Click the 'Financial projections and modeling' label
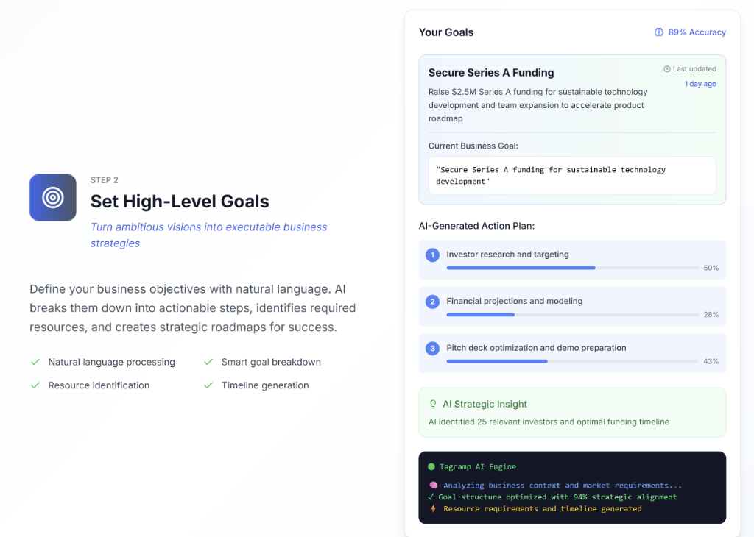Image resolution: width=754 pixels, height=537 pixels. (514, 301)
